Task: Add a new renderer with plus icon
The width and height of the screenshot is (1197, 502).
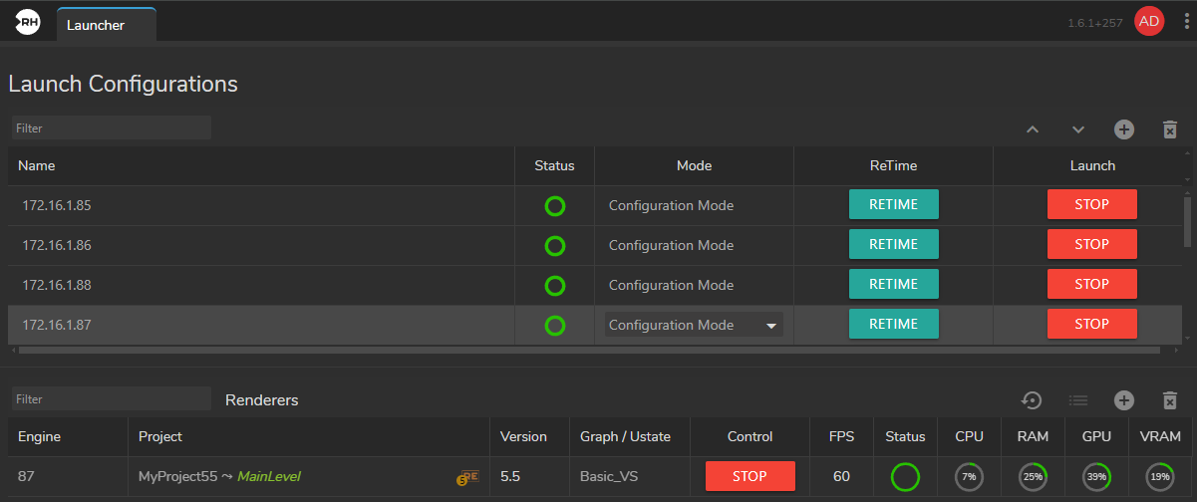Action: (1124, 400)
